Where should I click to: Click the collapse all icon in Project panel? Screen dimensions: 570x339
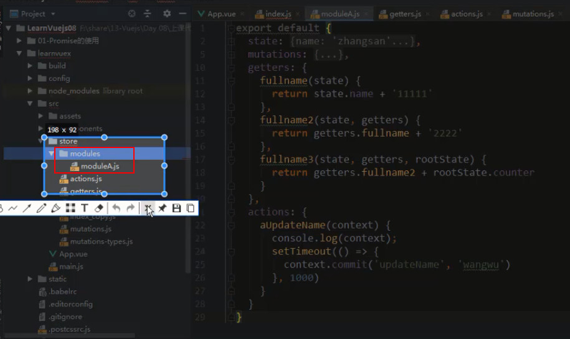click(x=147, y=14)
